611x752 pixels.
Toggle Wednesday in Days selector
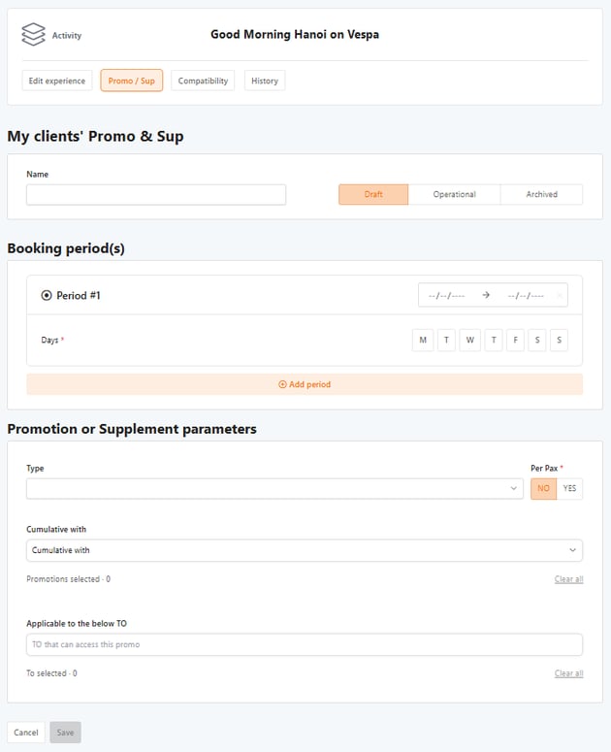[469, 341]
